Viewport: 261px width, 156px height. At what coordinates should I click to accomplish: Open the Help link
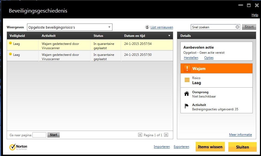255,15
